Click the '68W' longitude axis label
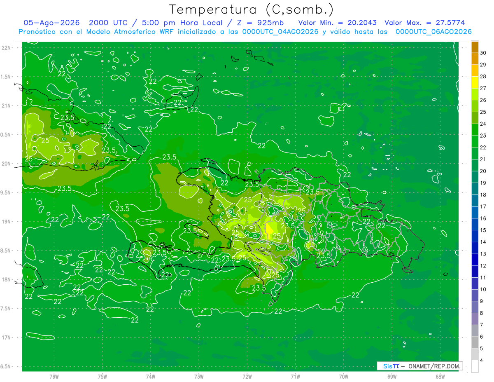Screen dimensions: 494x382 tap(440, 376)
